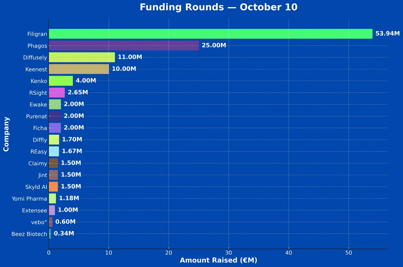Click the "Amount Raised (€M)" axis title

[218, 260]
